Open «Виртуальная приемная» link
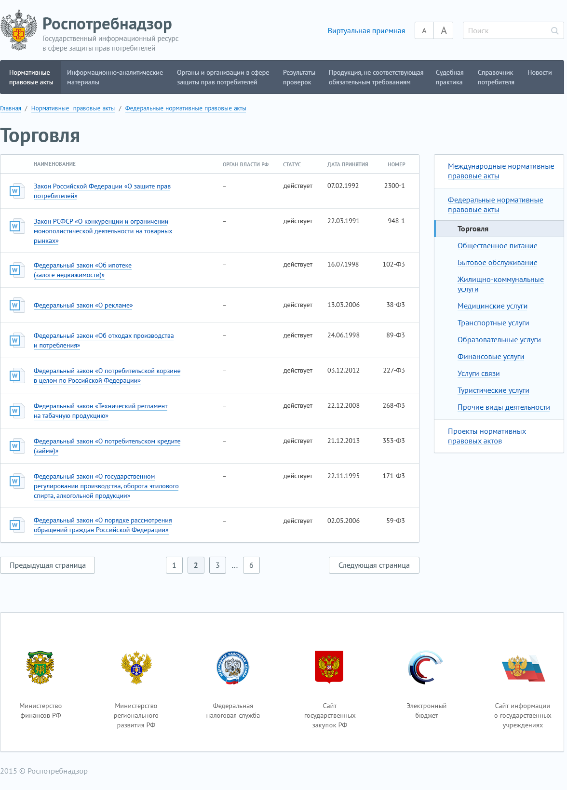Image resolution: width=567 pixels, height=790 pixels. coord(366,31)
